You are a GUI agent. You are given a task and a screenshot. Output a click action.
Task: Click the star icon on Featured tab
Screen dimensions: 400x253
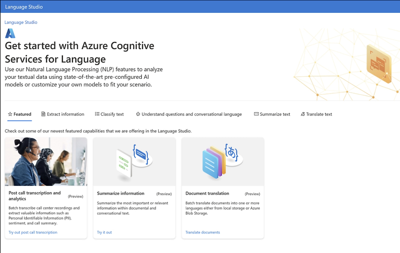[10, 114]
